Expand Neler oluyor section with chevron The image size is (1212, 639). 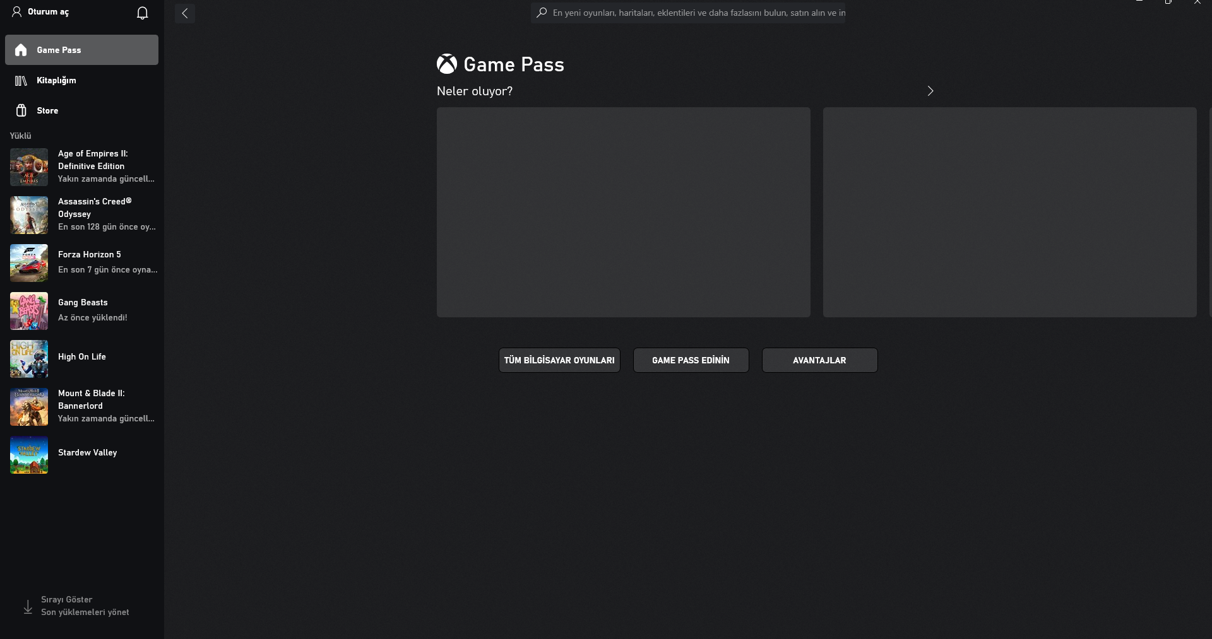(x=930, y=91)
